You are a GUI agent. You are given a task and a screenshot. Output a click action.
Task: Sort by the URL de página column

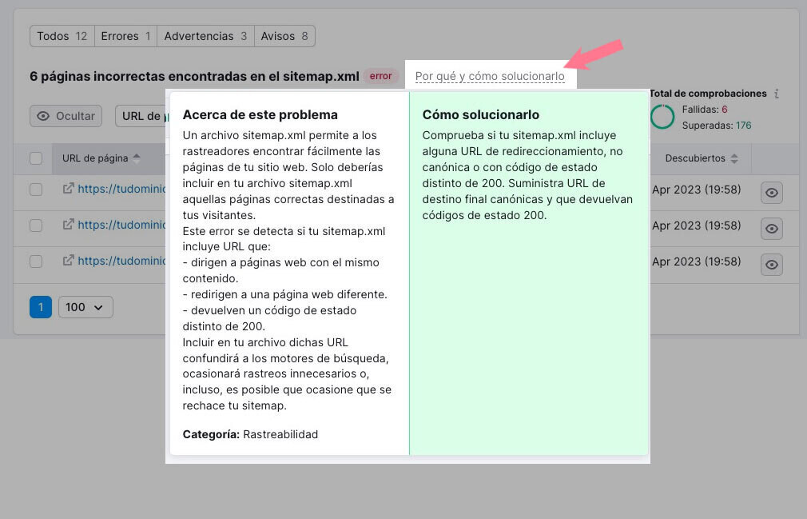101,158
